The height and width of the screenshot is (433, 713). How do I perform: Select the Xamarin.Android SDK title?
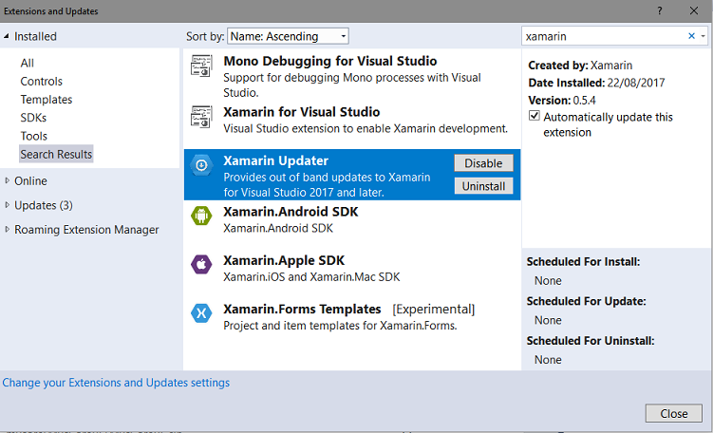coord(291,212)
